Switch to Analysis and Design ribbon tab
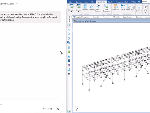 click(x=122, y=2)
